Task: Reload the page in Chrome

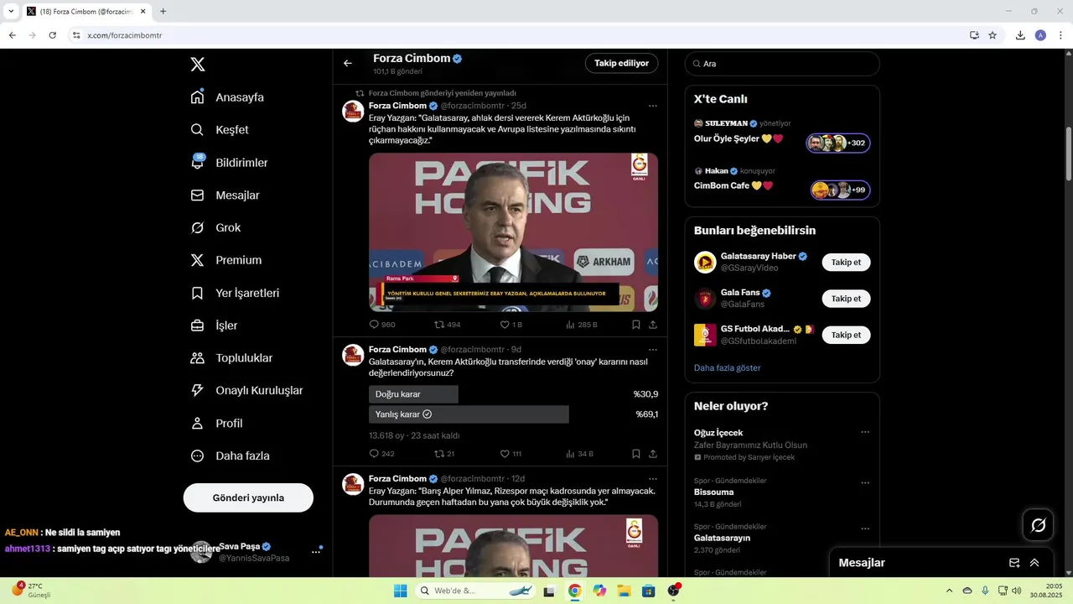Action: click(x=52, y=35)
